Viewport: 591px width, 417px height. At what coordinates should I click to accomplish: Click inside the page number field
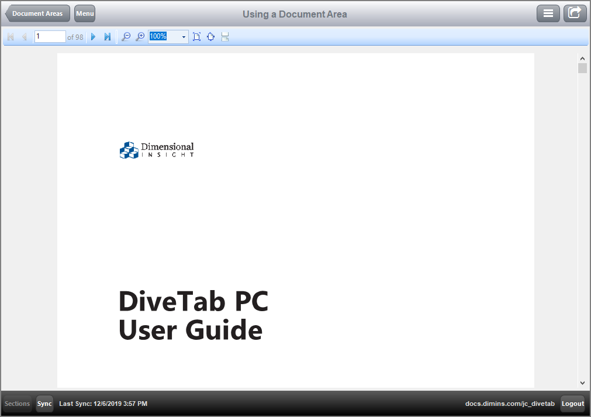click(50, 36)
